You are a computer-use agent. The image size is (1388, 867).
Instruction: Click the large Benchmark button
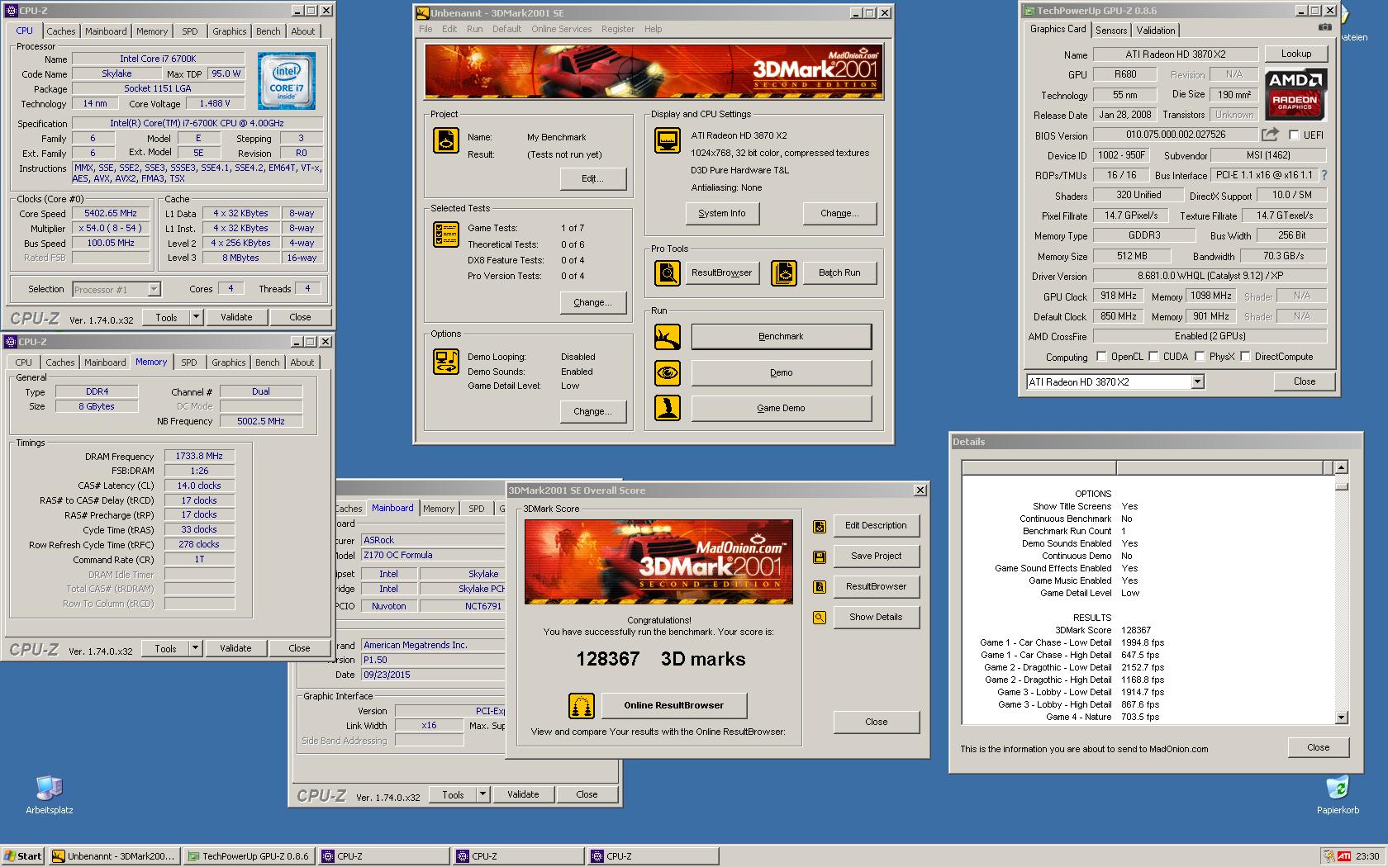[781, 337]
